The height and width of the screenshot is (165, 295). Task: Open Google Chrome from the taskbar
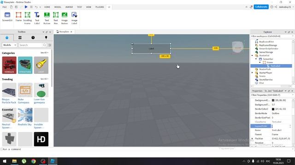click(x=34, y=161)
